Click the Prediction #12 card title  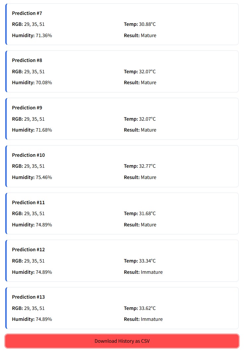point(28,250)
